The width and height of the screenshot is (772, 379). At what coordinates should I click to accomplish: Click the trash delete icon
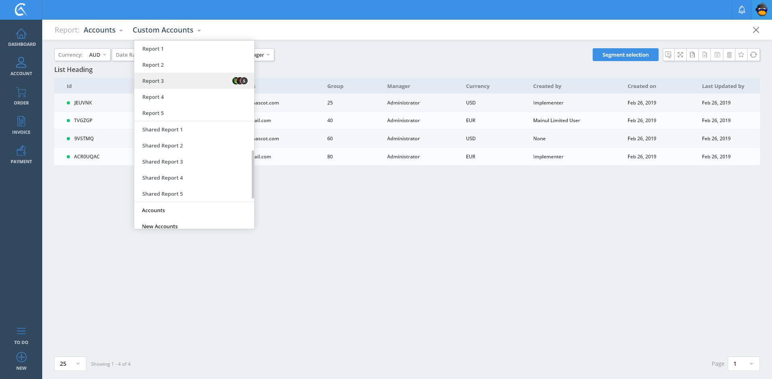click(x=729, y=55)
